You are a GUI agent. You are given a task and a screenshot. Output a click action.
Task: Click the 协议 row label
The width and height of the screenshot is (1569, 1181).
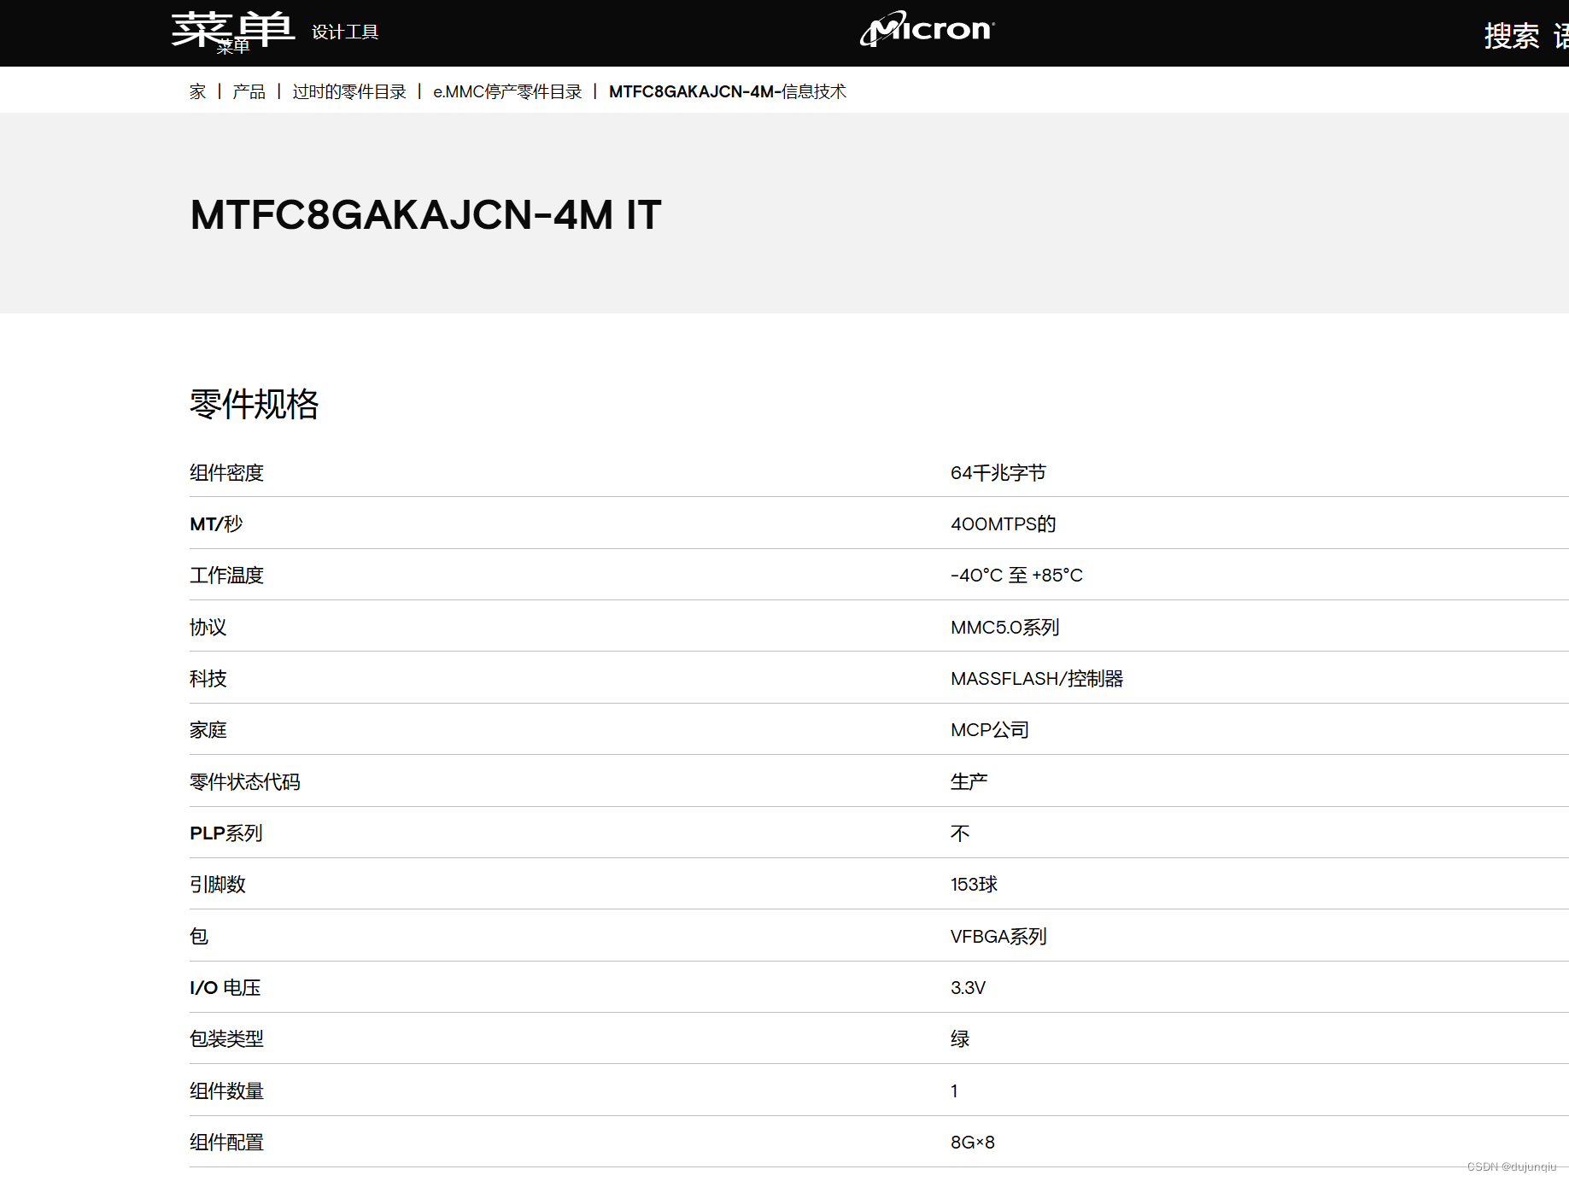point(208,627)
